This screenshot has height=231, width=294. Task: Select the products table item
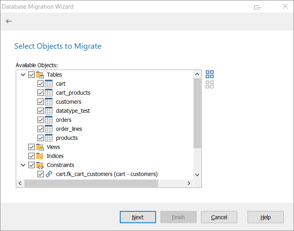coord(67,138)
